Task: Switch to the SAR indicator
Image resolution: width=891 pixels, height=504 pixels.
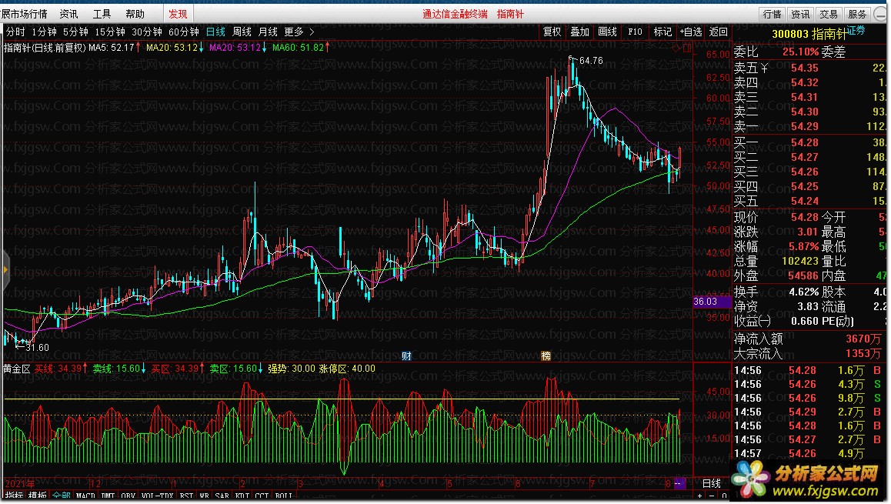Action: (x=222, y=496)
